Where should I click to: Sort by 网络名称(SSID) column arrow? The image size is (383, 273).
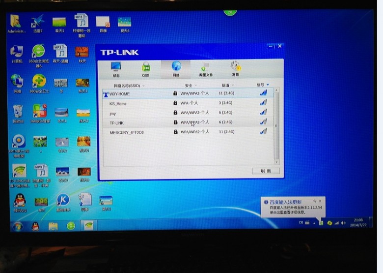tap(143, 86)
